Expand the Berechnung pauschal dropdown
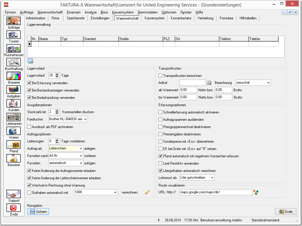 coord(253,83)
